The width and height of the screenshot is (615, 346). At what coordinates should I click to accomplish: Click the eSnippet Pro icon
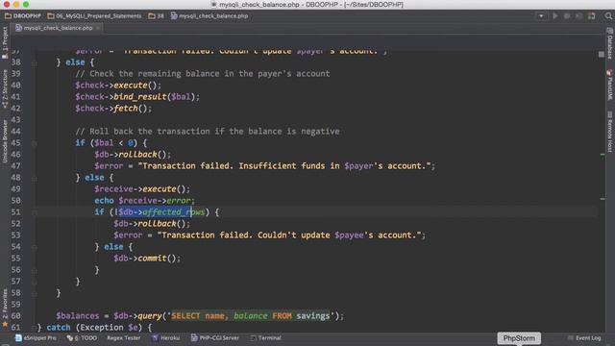(x=18, y=337)
